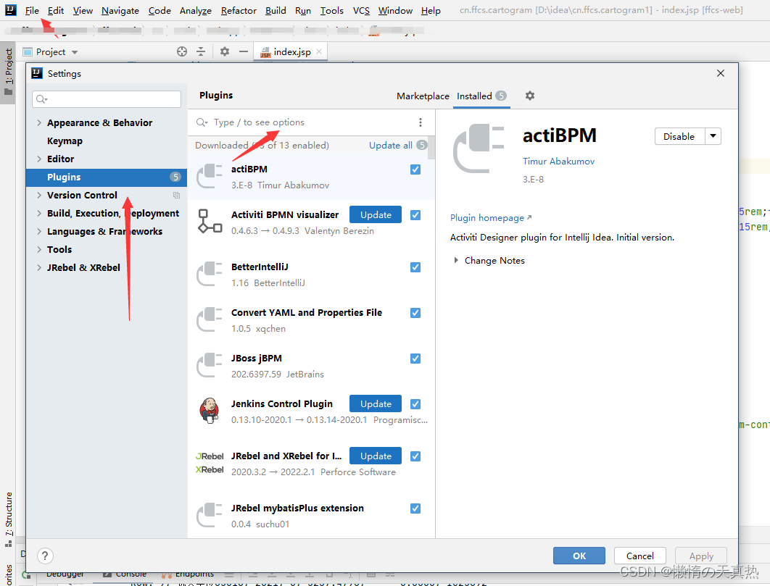Uncheck the JBoss jBPM plugin
Viewport: 770px width, 586px height.
click(415, 359)
